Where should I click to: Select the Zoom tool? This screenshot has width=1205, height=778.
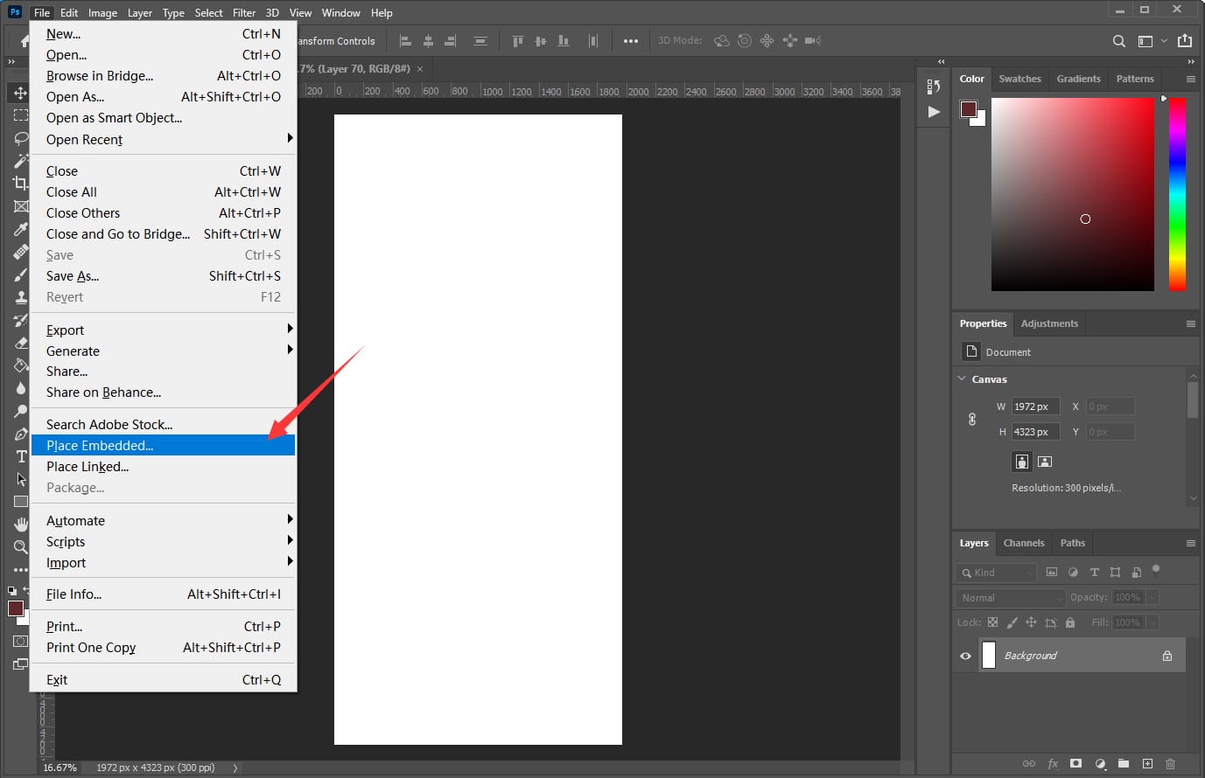tap(20, 547)
